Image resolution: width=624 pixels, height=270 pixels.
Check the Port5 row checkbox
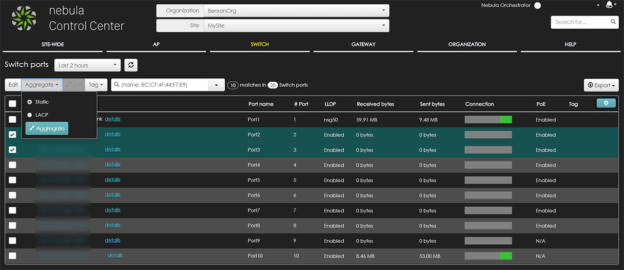click(x=13, y=180)
